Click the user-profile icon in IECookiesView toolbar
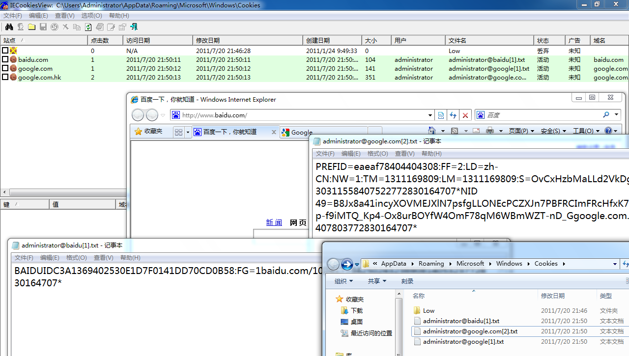The width and height of the screenshot is (629, 356). [x=21, y=27]
